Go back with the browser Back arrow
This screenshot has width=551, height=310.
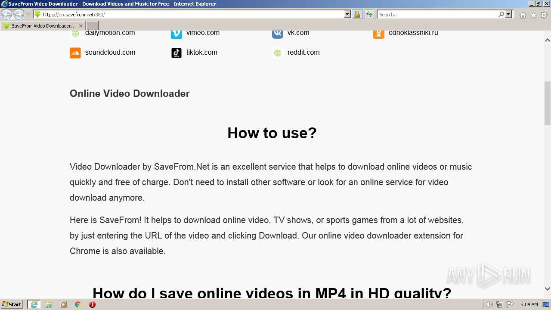[x=7, y=15]
